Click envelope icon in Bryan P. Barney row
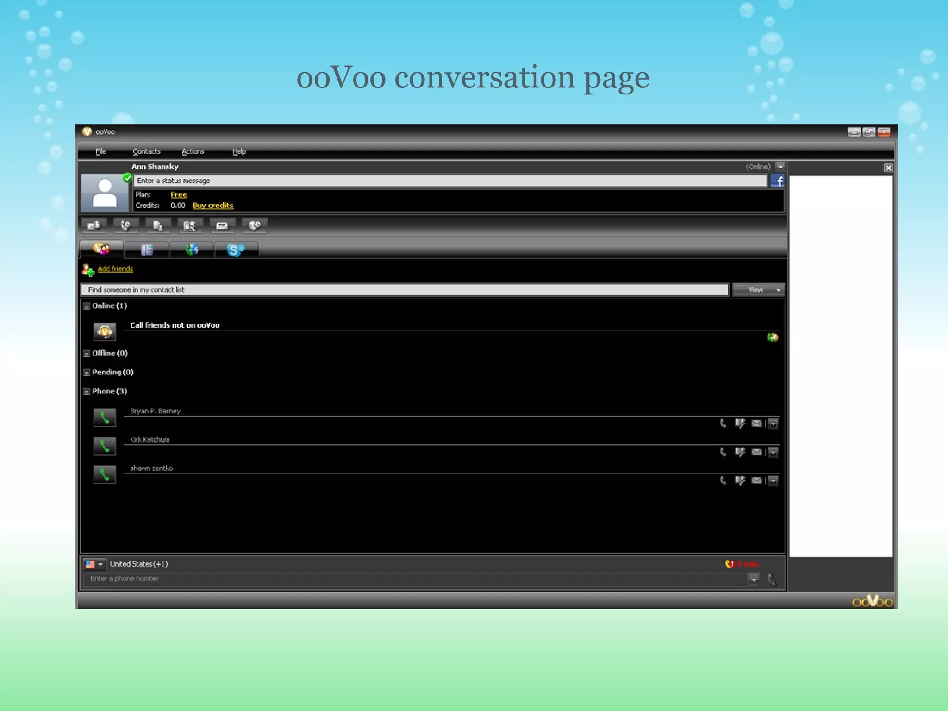This screenshot has width=948, height=711. point(757,423)
